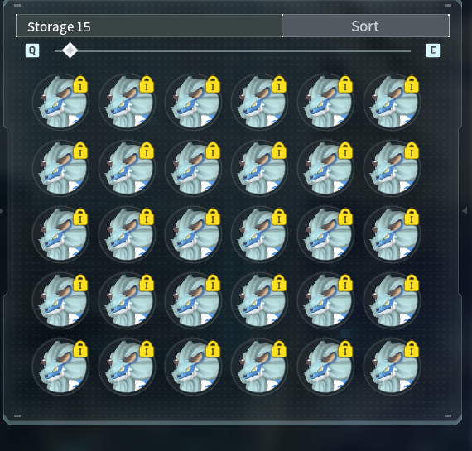Select creature in row one, column six

392,103
